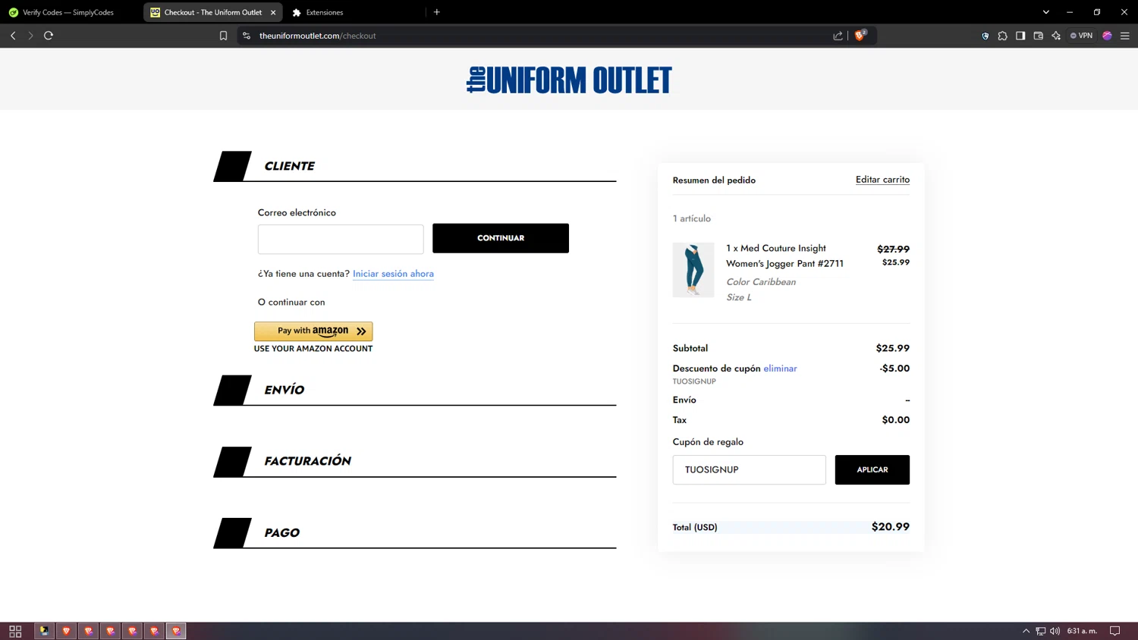Click the address bar URL theuniformoutlet.com/checkout
Viewport: 1138px width, 640px height.
coord(318,36)
